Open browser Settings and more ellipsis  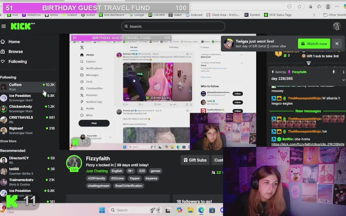pyautogui.click(x=337, y=6)
